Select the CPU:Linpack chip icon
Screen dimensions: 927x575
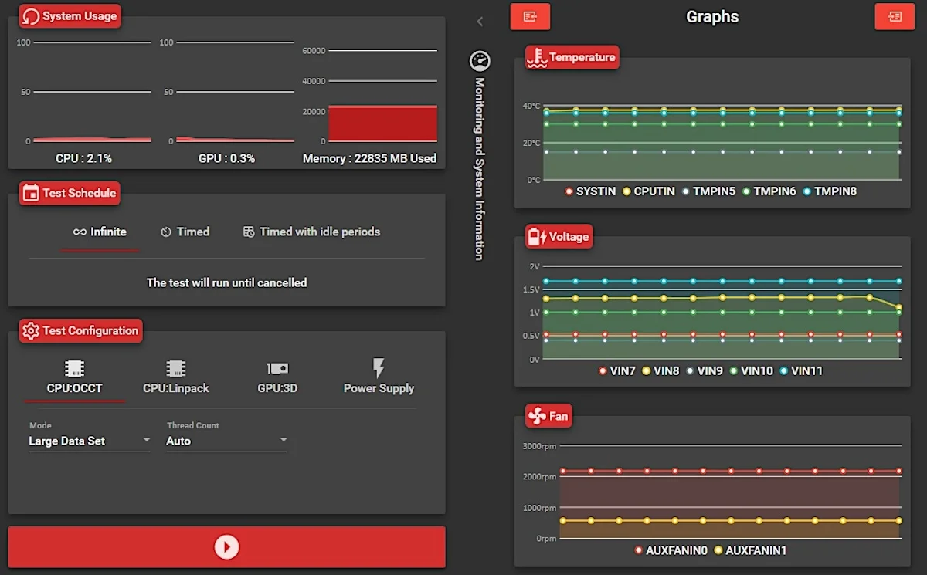(176, 369)
